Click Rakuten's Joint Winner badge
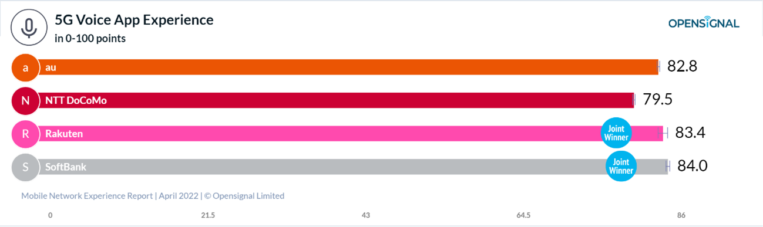 (x=617, y=133)
